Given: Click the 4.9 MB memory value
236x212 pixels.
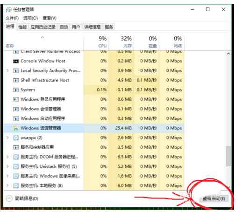Looking at the screenshot, I should (x=125, y=80).
